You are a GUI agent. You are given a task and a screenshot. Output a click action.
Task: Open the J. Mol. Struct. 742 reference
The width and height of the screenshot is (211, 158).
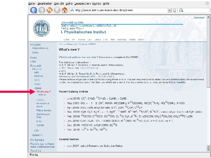click(79, 68)
